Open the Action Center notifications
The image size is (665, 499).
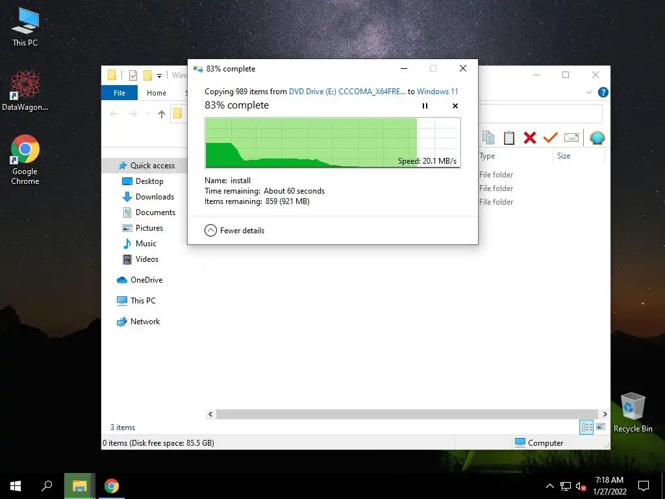pyautogui.click(x=644, y=486)
